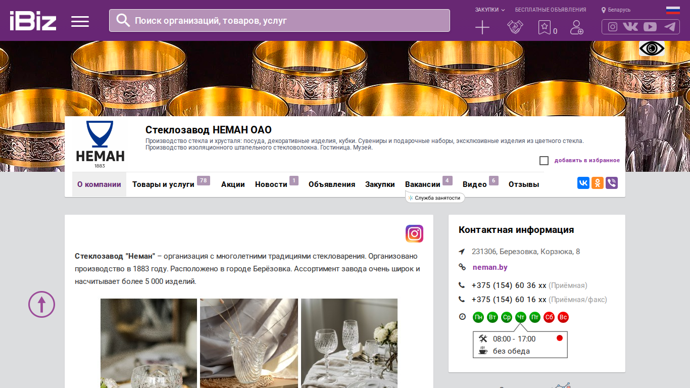Select Saturday (Сб) in working days

(549, 317)
